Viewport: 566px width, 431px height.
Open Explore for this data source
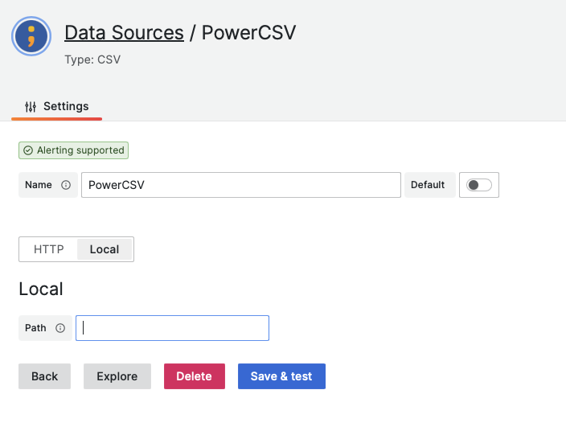[117, 376]
